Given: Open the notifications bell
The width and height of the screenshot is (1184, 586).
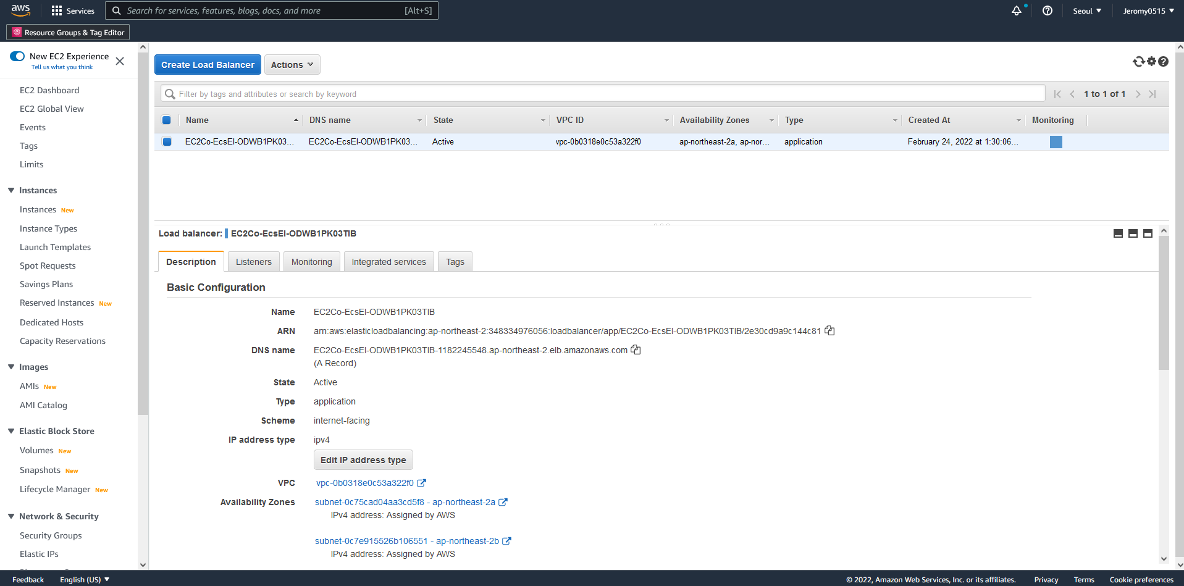Looking at the screenshot, I should coord(1017,10).
